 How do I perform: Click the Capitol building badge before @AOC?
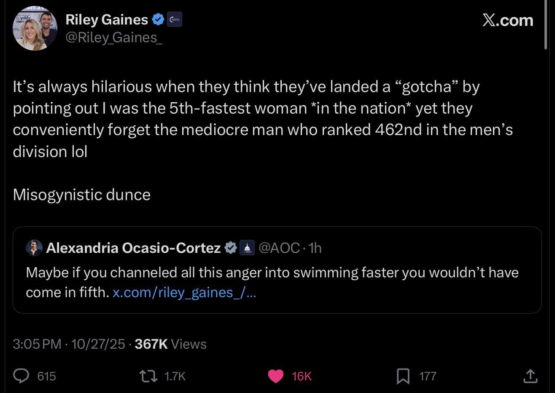coord(247,248)
